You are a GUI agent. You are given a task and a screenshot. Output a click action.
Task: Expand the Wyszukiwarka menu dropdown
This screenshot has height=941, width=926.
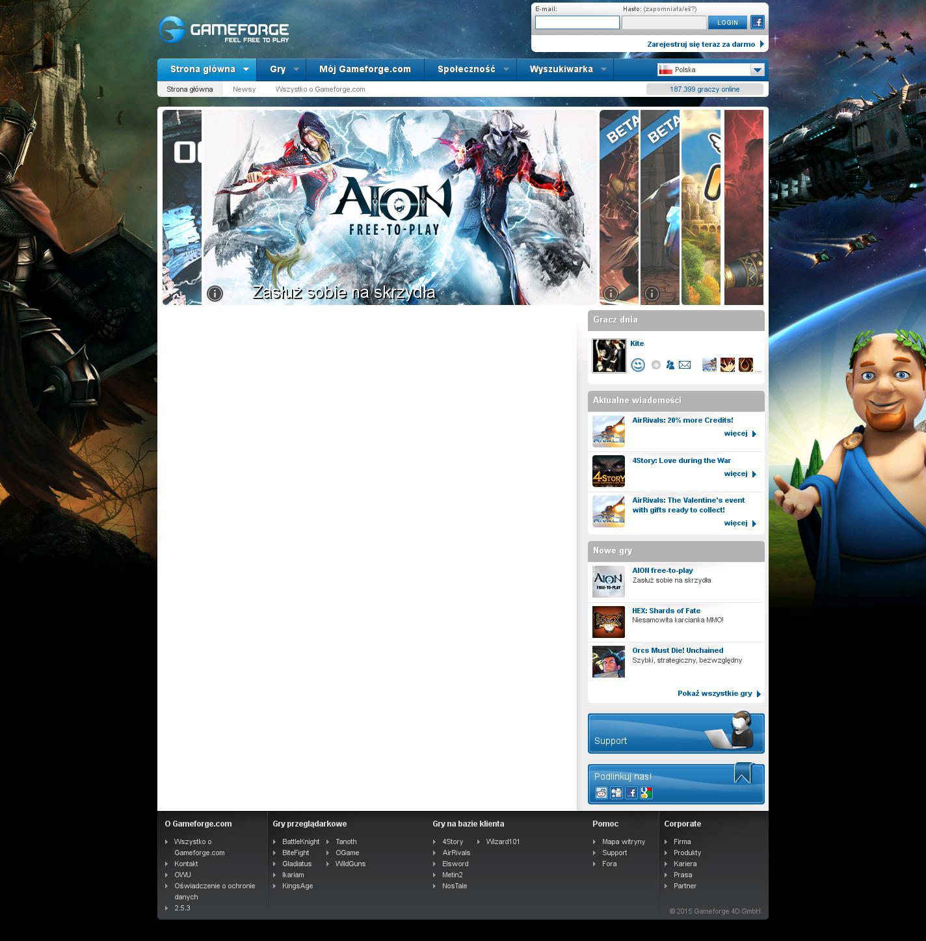click(603, 69)
